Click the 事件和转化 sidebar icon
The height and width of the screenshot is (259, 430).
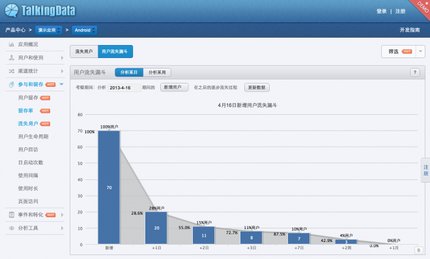pyautogui.click(x=12, y=215)
